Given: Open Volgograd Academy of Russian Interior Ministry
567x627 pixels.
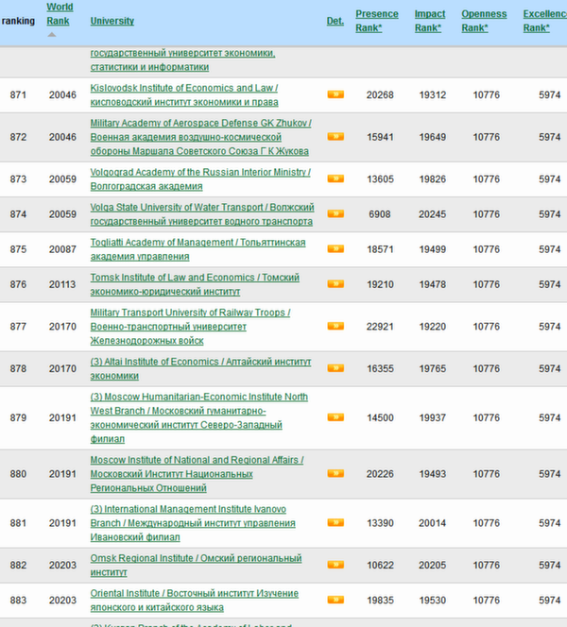Looking at the screenshot, I should 200,179.
